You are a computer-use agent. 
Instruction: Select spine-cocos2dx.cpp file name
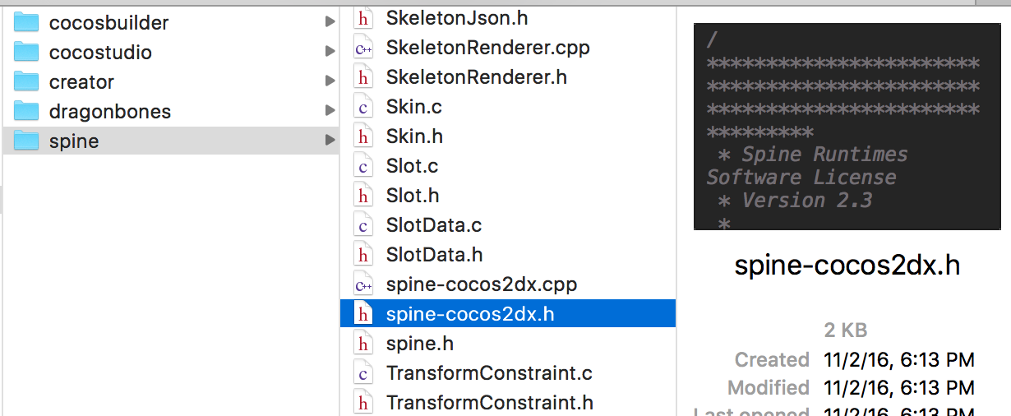coord(482,284)
